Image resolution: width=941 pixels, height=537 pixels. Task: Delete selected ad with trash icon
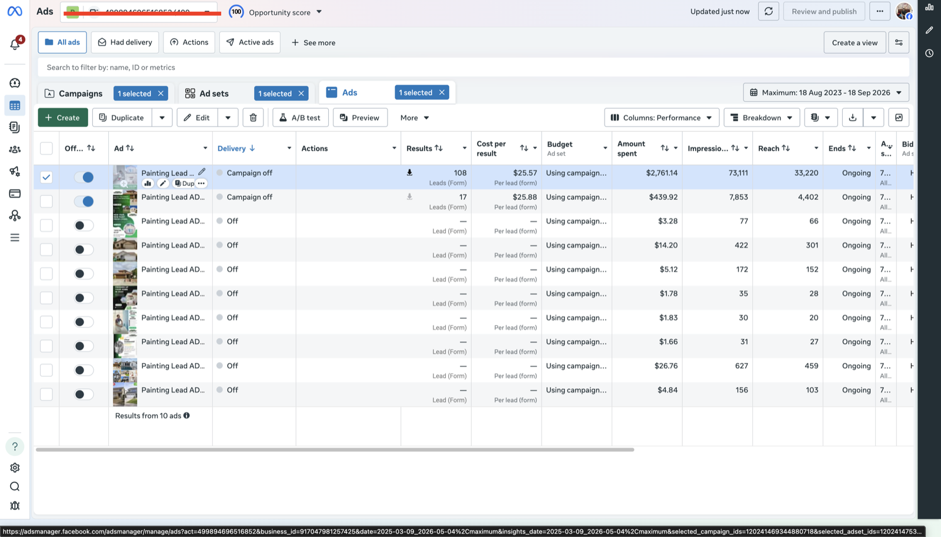pyautogui.click(x=253, y=118)
